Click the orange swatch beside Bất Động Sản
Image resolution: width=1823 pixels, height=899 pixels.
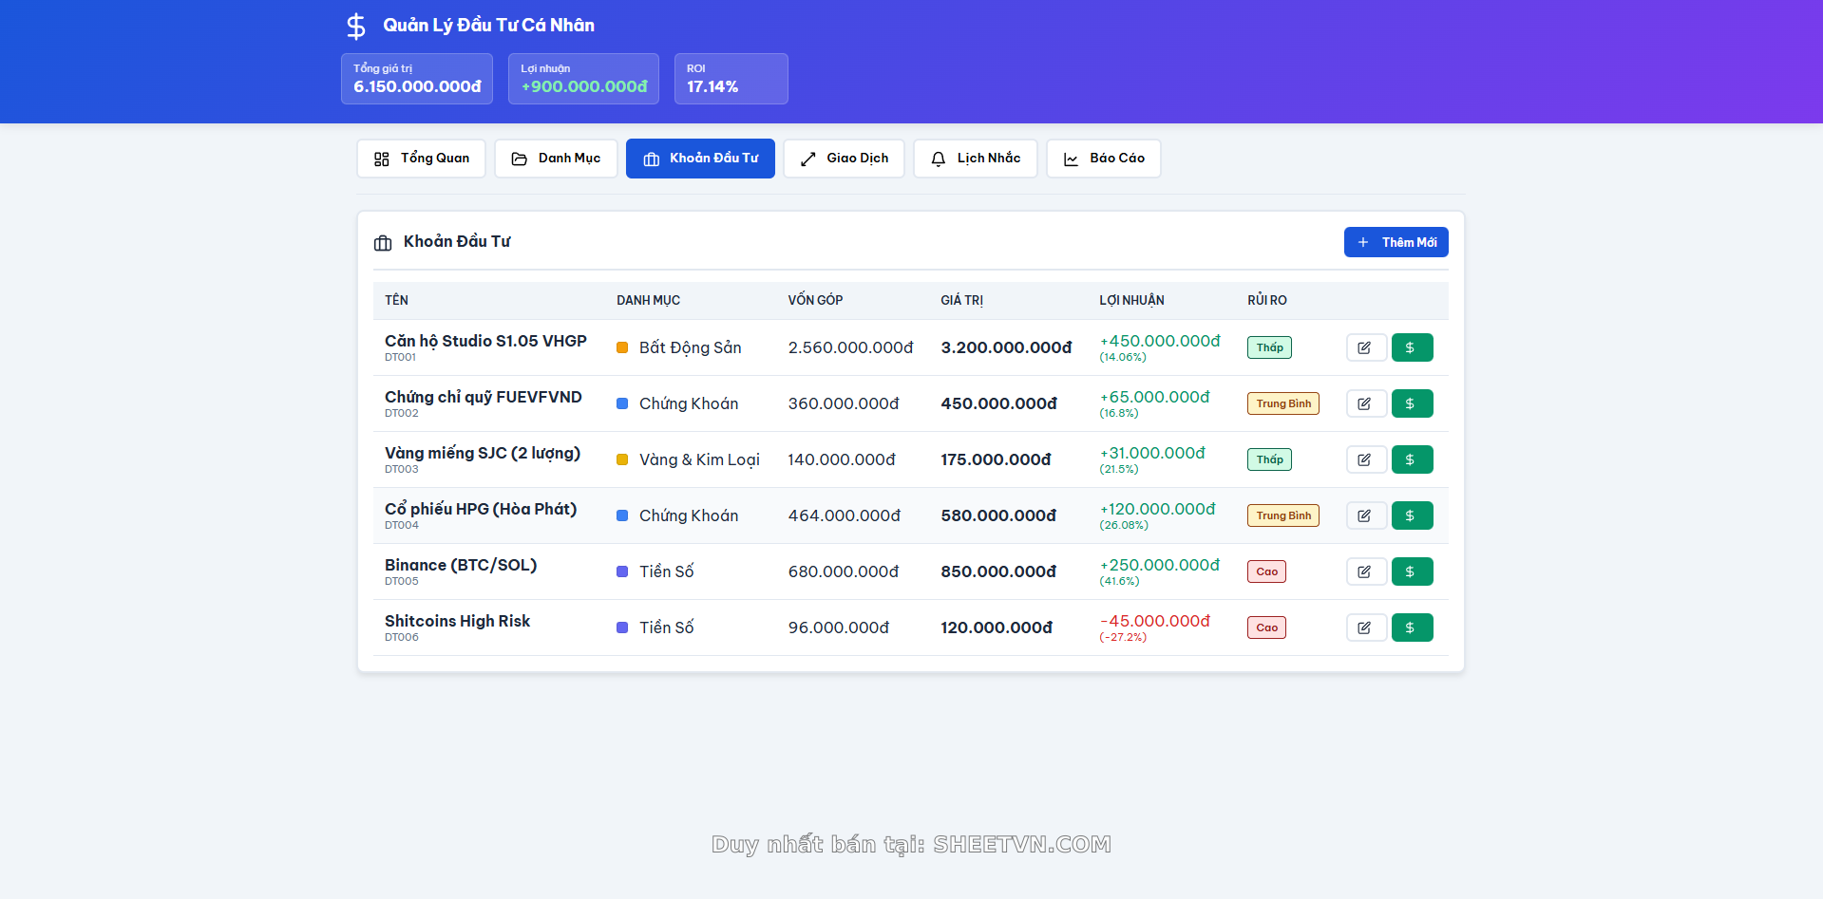(x=622, y=347)
